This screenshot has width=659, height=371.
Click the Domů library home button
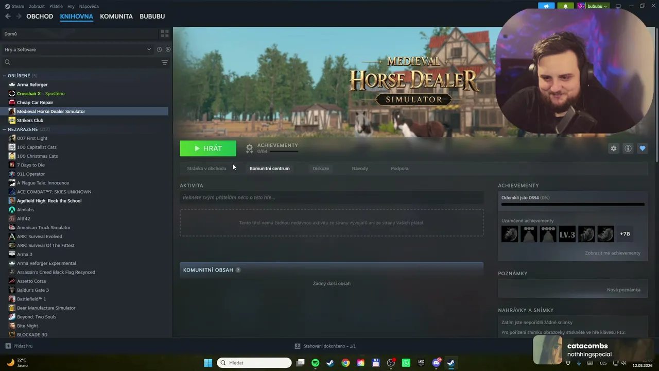pos(80,33)
